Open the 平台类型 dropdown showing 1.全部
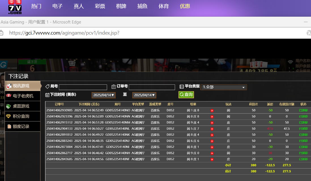 [x=223, y=87]
